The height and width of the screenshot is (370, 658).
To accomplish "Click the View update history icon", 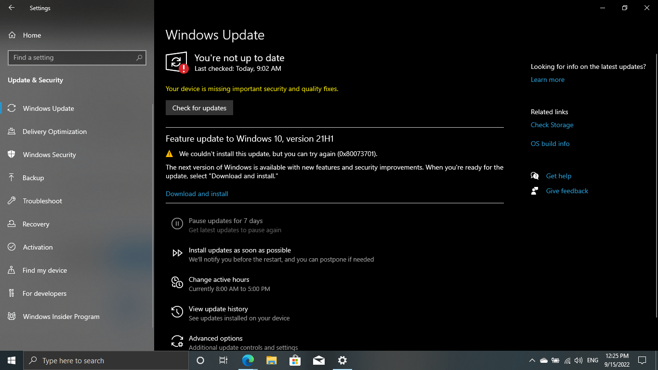I will pyautogui.click(x=177, y=312).
